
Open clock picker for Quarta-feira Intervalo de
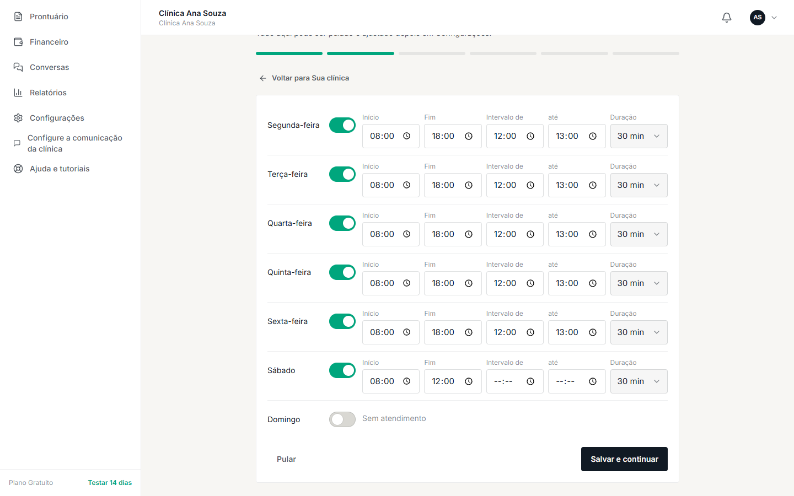pos(530,234)
